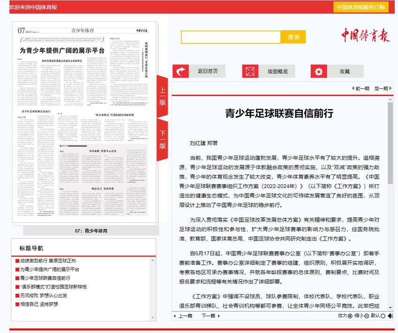This screenshot has width=398, height=333.
Task: Click inside the search input field
Action: pos(231,37)
